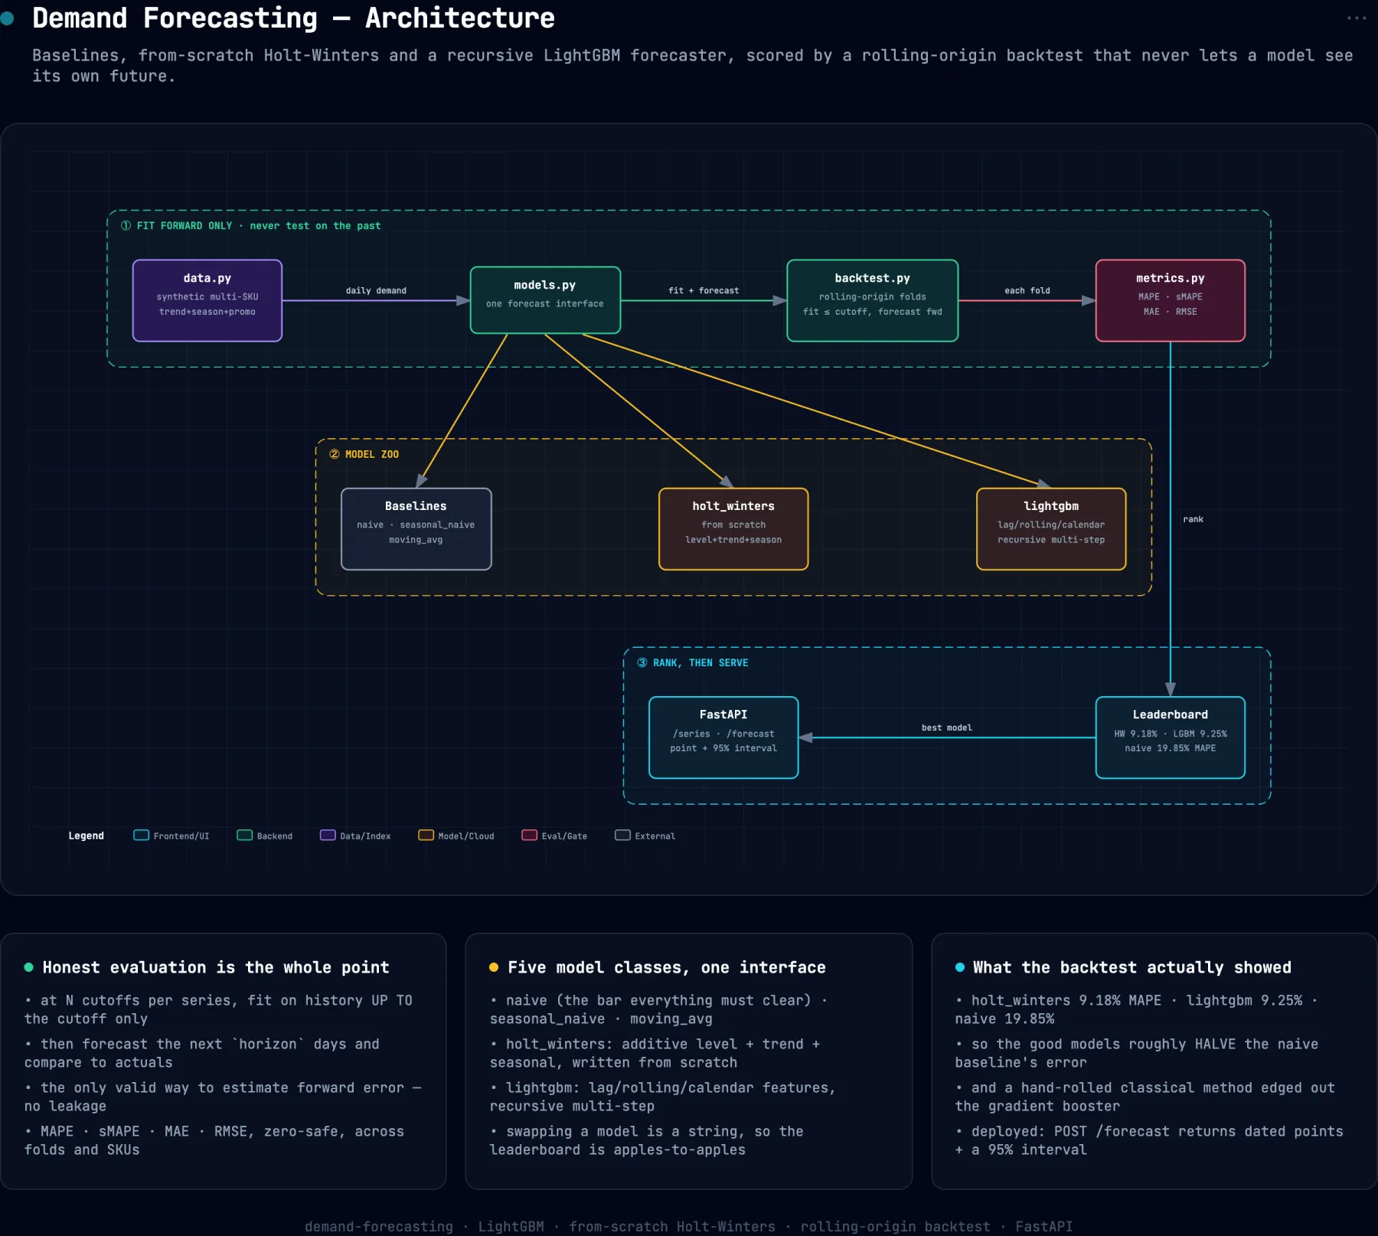Image resolution: width=1378 pixels, height=1236 pixels.
Task: Click 'HW 9.18% · LGBM 9.25%' in Leaderboard
Action: [x=1170, y=734]
